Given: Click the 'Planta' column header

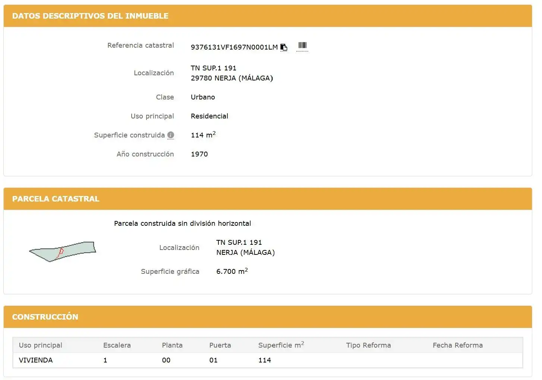Looking at the screenshot, I should tap(172, 345).
